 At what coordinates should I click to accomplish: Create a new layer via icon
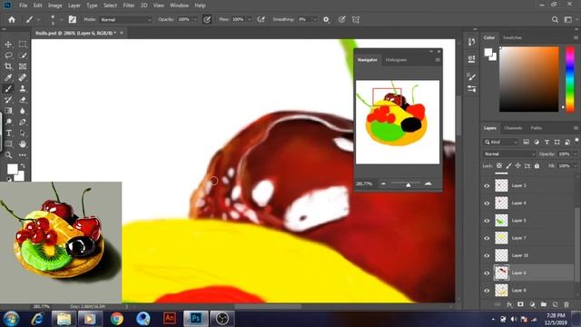pyautogui.click(x=555, y=304)
